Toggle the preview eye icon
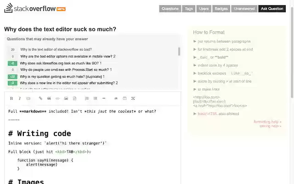This screenshot has height=184, width=294. [116, 98]
